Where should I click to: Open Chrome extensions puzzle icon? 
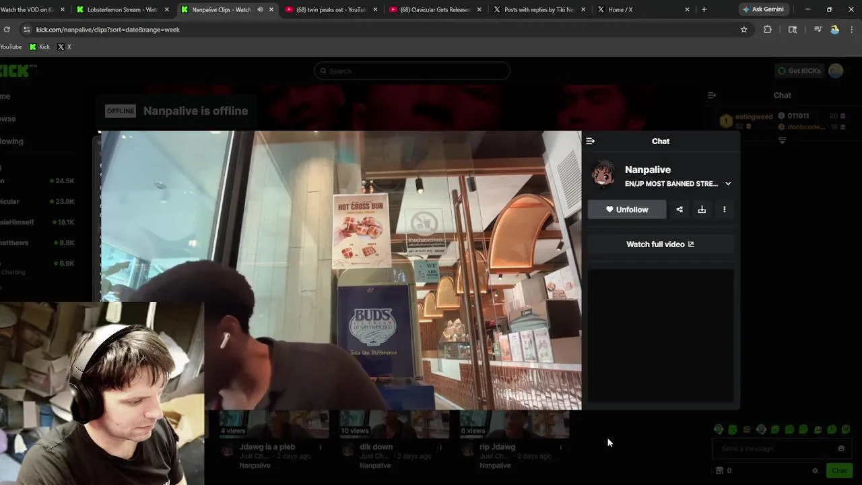[x=768, y=30]
